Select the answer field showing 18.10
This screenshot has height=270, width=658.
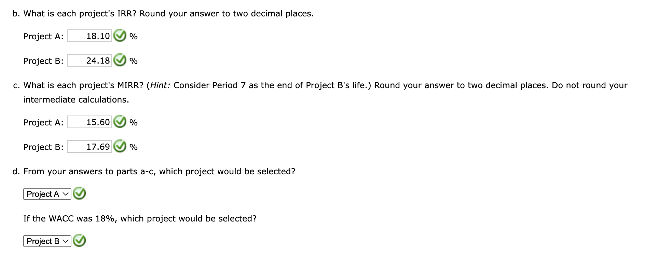coord(90,35)
